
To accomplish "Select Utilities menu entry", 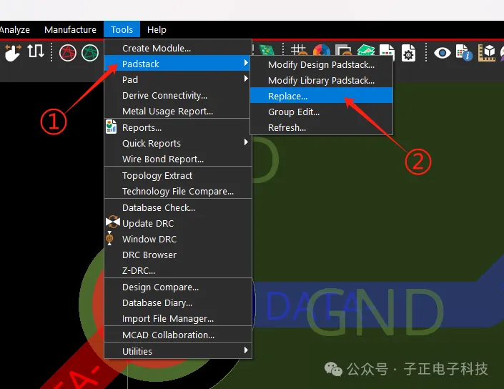I will click(178, 351).
